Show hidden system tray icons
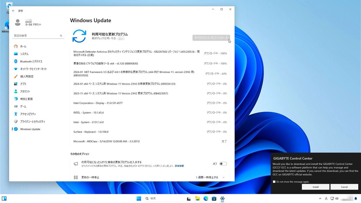This screenshot has height=203, width=361. coord(320,199)
